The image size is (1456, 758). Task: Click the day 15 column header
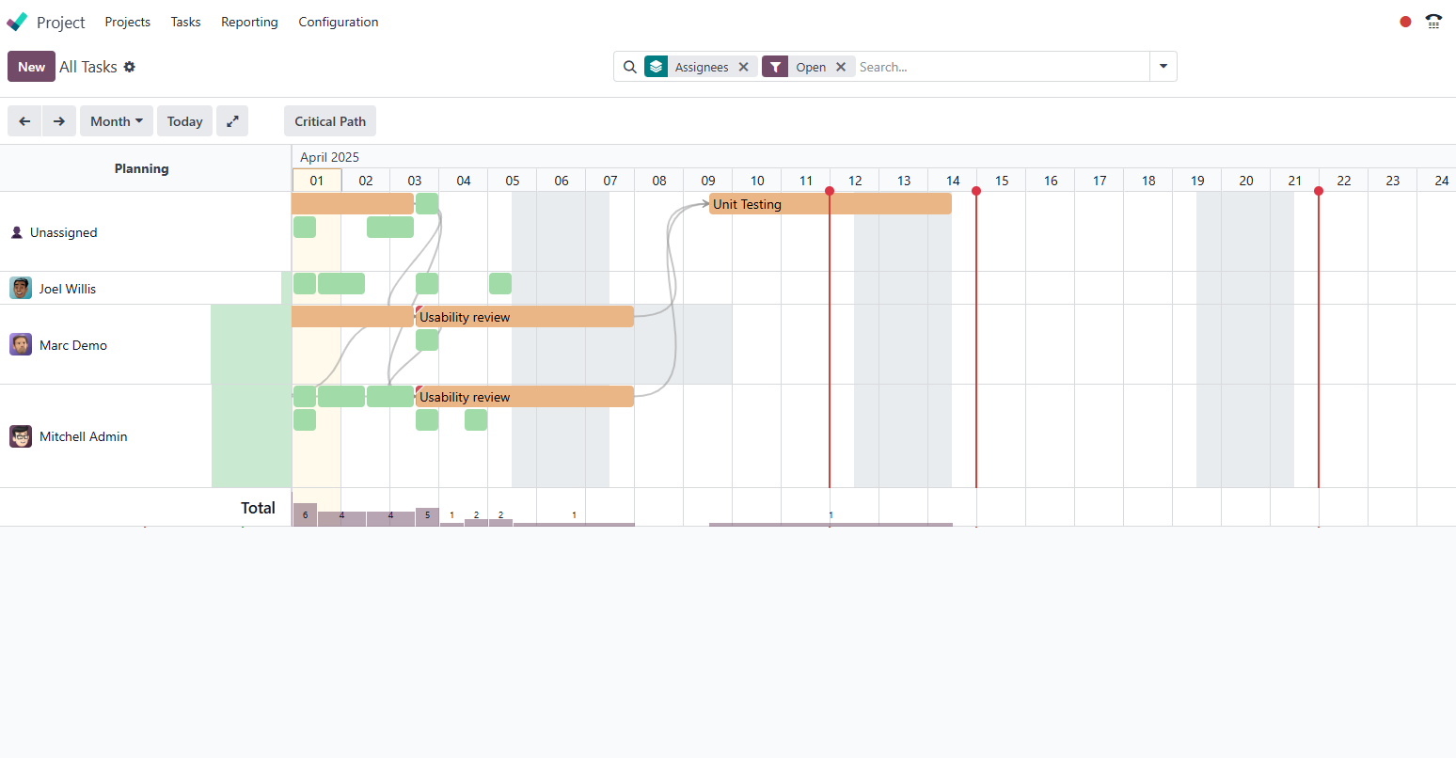1002,181
